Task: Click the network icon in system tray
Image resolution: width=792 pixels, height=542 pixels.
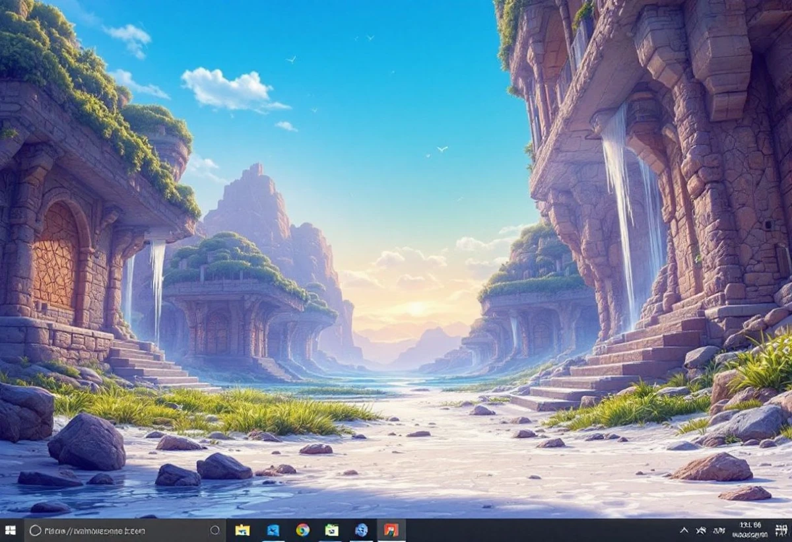Action: point(700,530)
